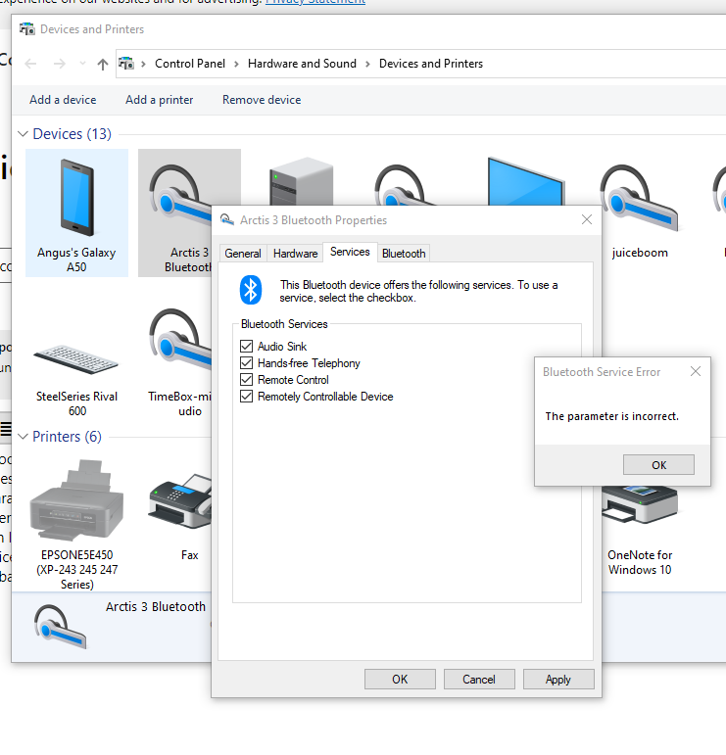726x755 pixels.
Task: Select the monitor display device icon
Action: 525,181
